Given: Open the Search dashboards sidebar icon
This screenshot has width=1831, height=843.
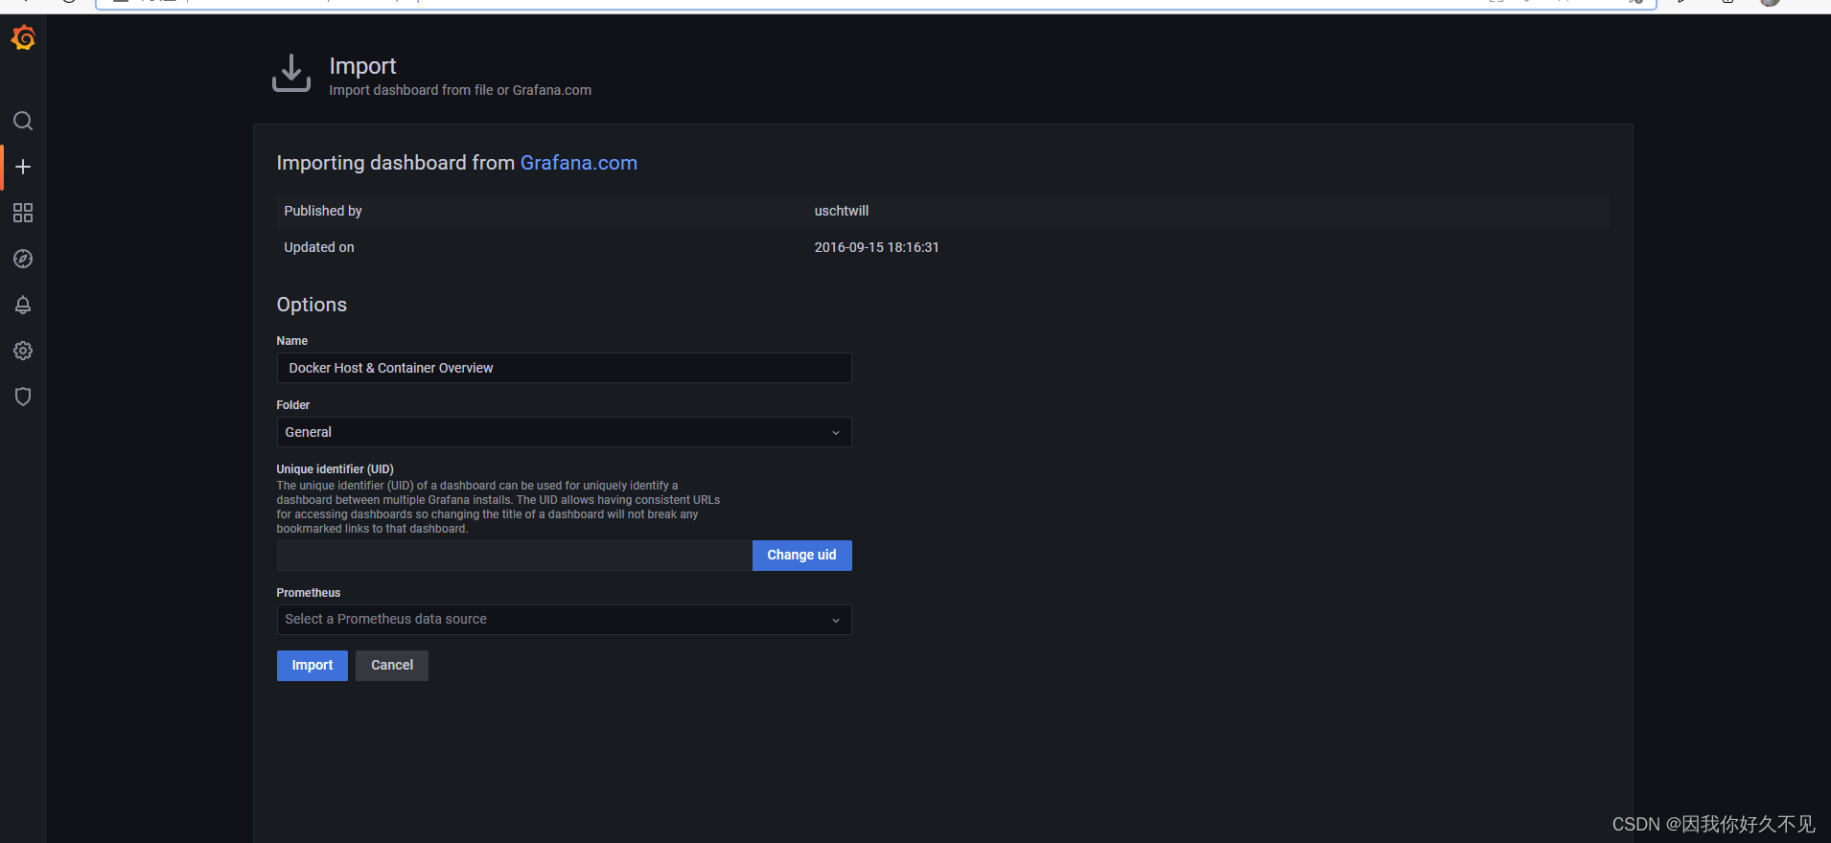Looking at the screenshot, I should tap(23, 121).
